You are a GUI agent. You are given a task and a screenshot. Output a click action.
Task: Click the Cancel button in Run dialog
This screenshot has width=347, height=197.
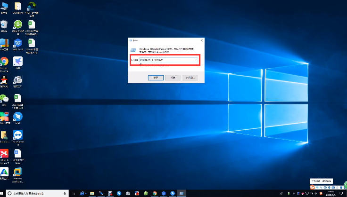click(x=173, y=77)
